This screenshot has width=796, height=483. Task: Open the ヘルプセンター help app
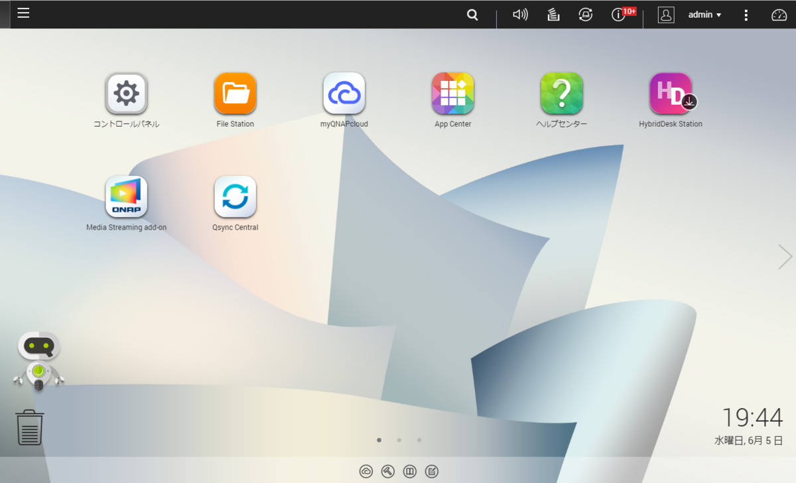(x=561, y=93)
